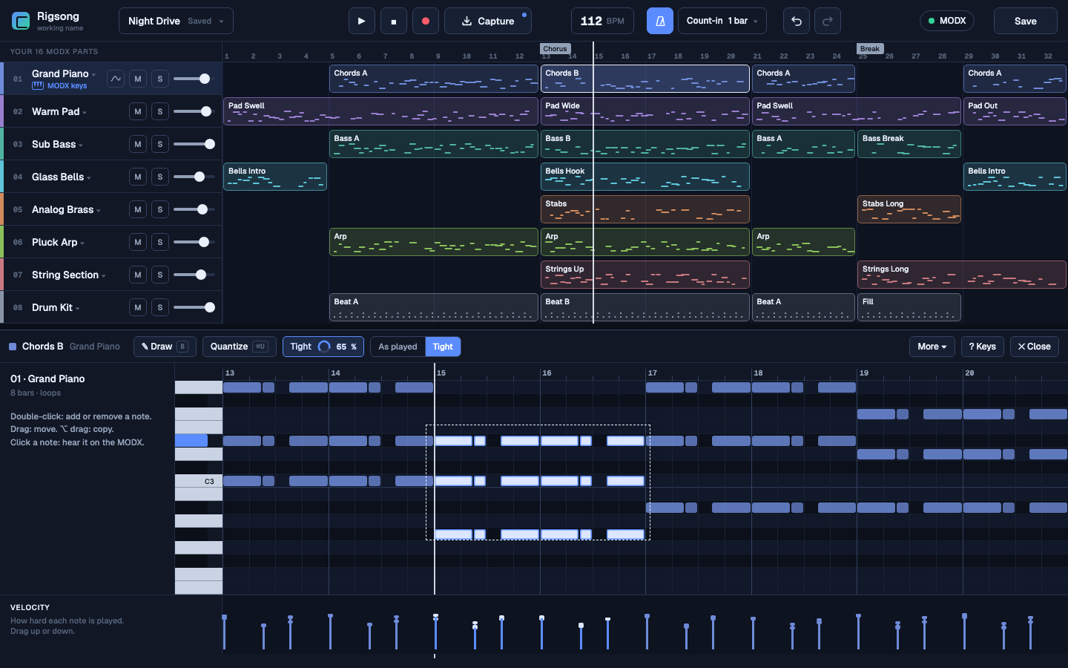1068x668 pixels.
Task: Solo the Warm Pad part
Action: (160, 111)
